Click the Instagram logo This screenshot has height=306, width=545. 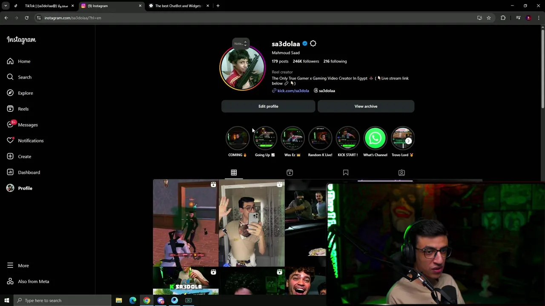(21, 40)
